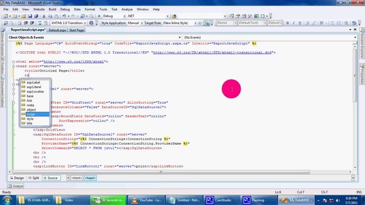This screenshot has width=365, height=205.
Task: Toggle underline formatting with the U icon
Action: point(300,23)
